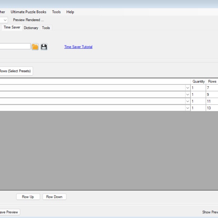
Task: Click the Rows (Select Presets) button
Action: 16,71
